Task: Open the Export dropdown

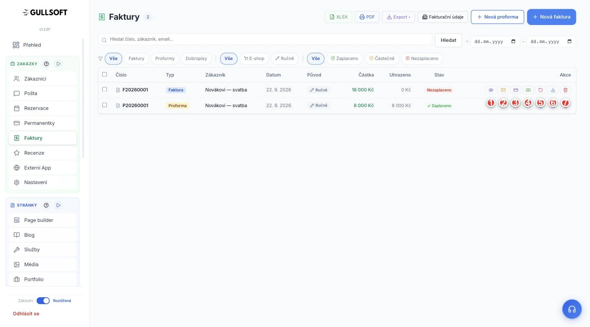Action: point(398,17)
